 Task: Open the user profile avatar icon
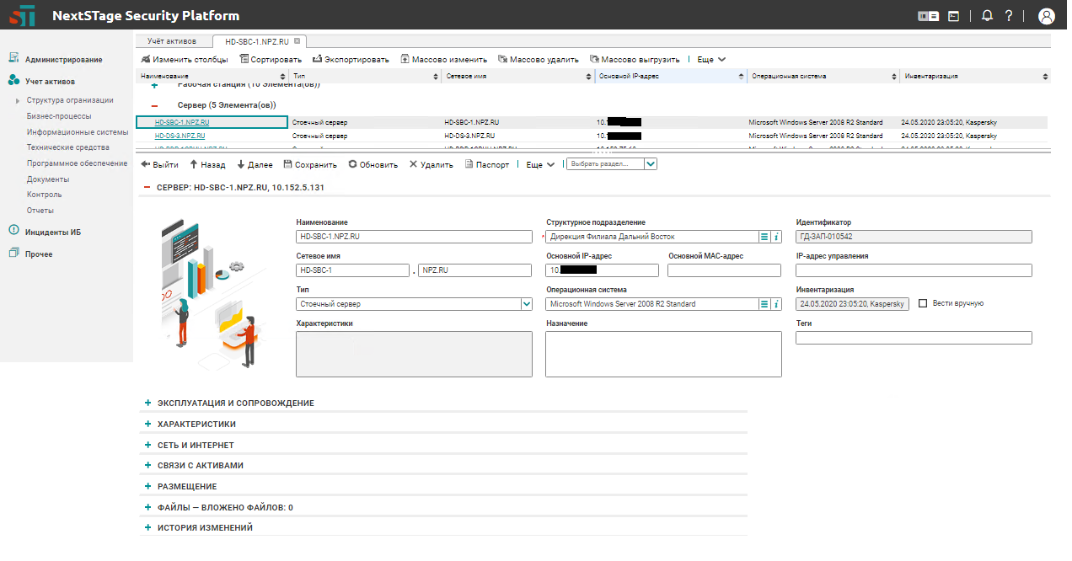click(x=1046, y=16)
